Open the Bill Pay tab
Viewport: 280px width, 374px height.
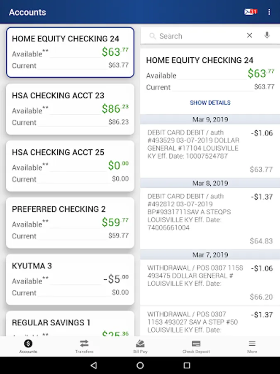tap(140, 346)
